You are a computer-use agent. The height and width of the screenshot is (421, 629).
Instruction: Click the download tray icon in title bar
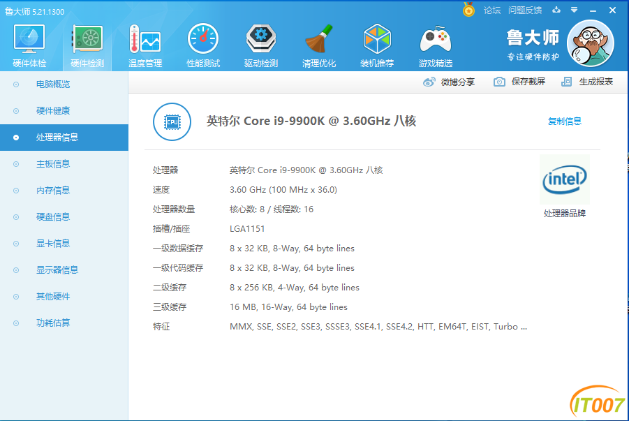click(x=556, y=10)
